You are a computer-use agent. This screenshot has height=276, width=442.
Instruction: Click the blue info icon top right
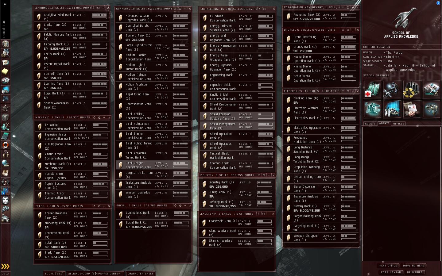click(438, 3)
